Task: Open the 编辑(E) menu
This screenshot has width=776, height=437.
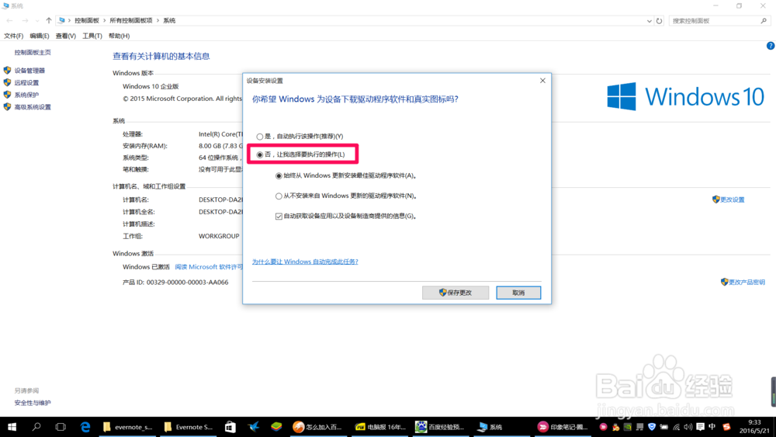Action: click(39, 36)
